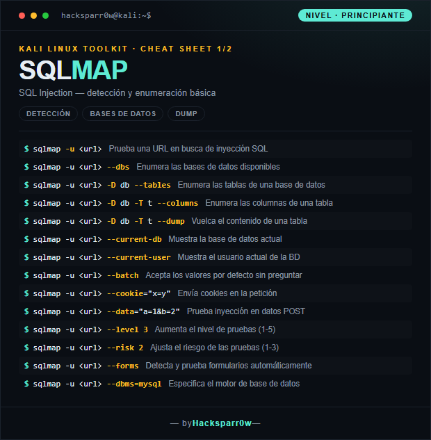Screen dimensions: 431x440
Task: Click the Kali Linux Toolkit cheat sheet 1/2 heading
Action: tap(125, 49)
